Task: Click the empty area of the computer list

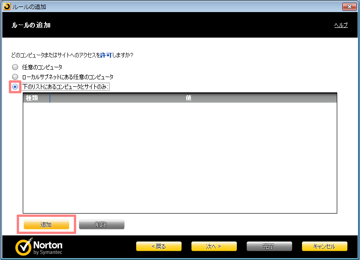Action: coord(179,158)
